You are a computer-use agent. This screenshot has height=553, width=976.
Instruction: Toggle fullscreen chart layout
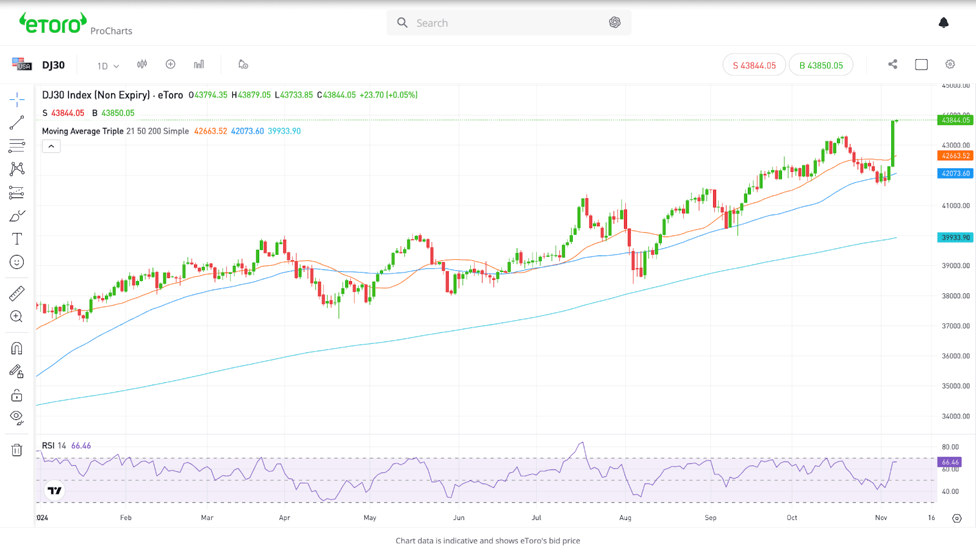tap(921, 64)
